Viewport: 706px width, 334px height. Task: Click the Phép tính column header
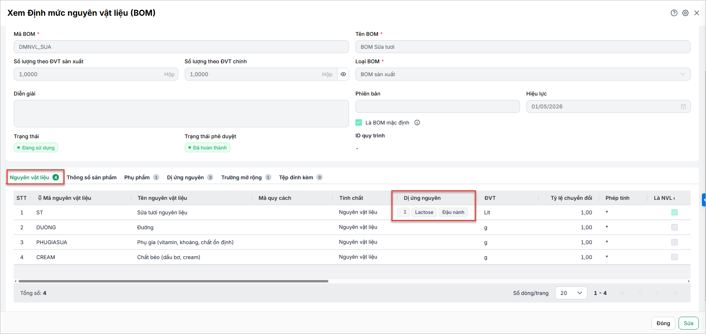coord(623,198)
